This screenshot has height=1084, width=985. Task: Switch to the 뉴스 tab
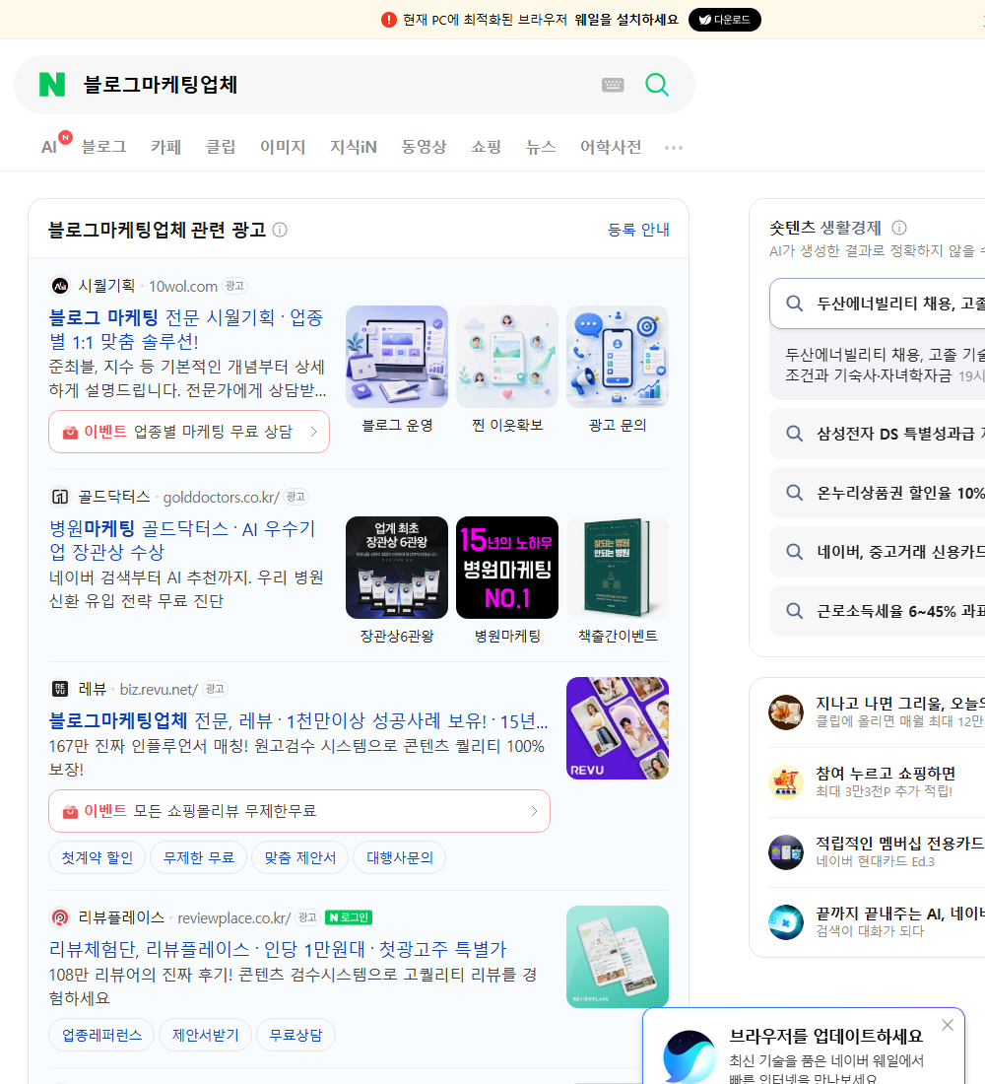click(x=541, y=147)
